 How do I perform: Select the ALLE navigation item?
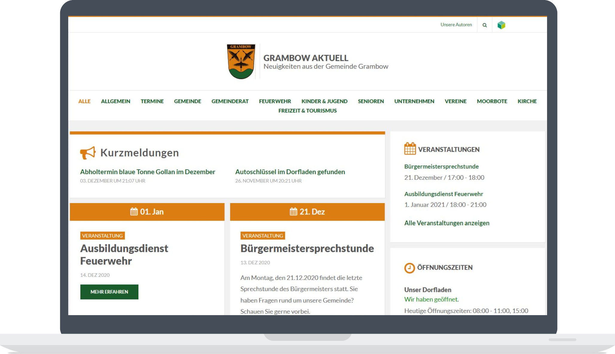(84, 101)
